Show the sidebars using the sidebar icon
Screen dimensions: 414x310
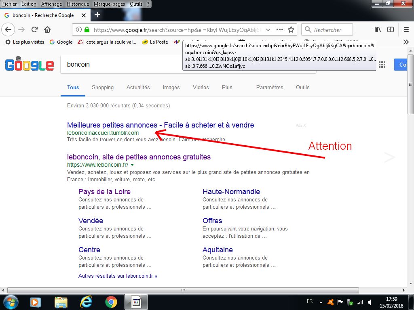[391, 29]
